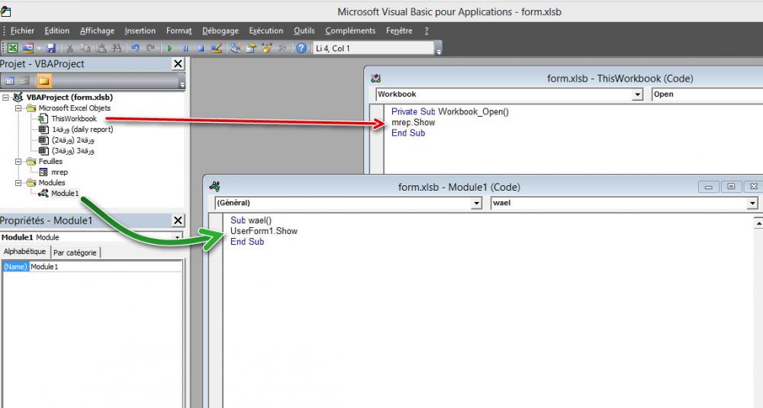
Task: Open the Outils menu
Action: tap(304, 31)
